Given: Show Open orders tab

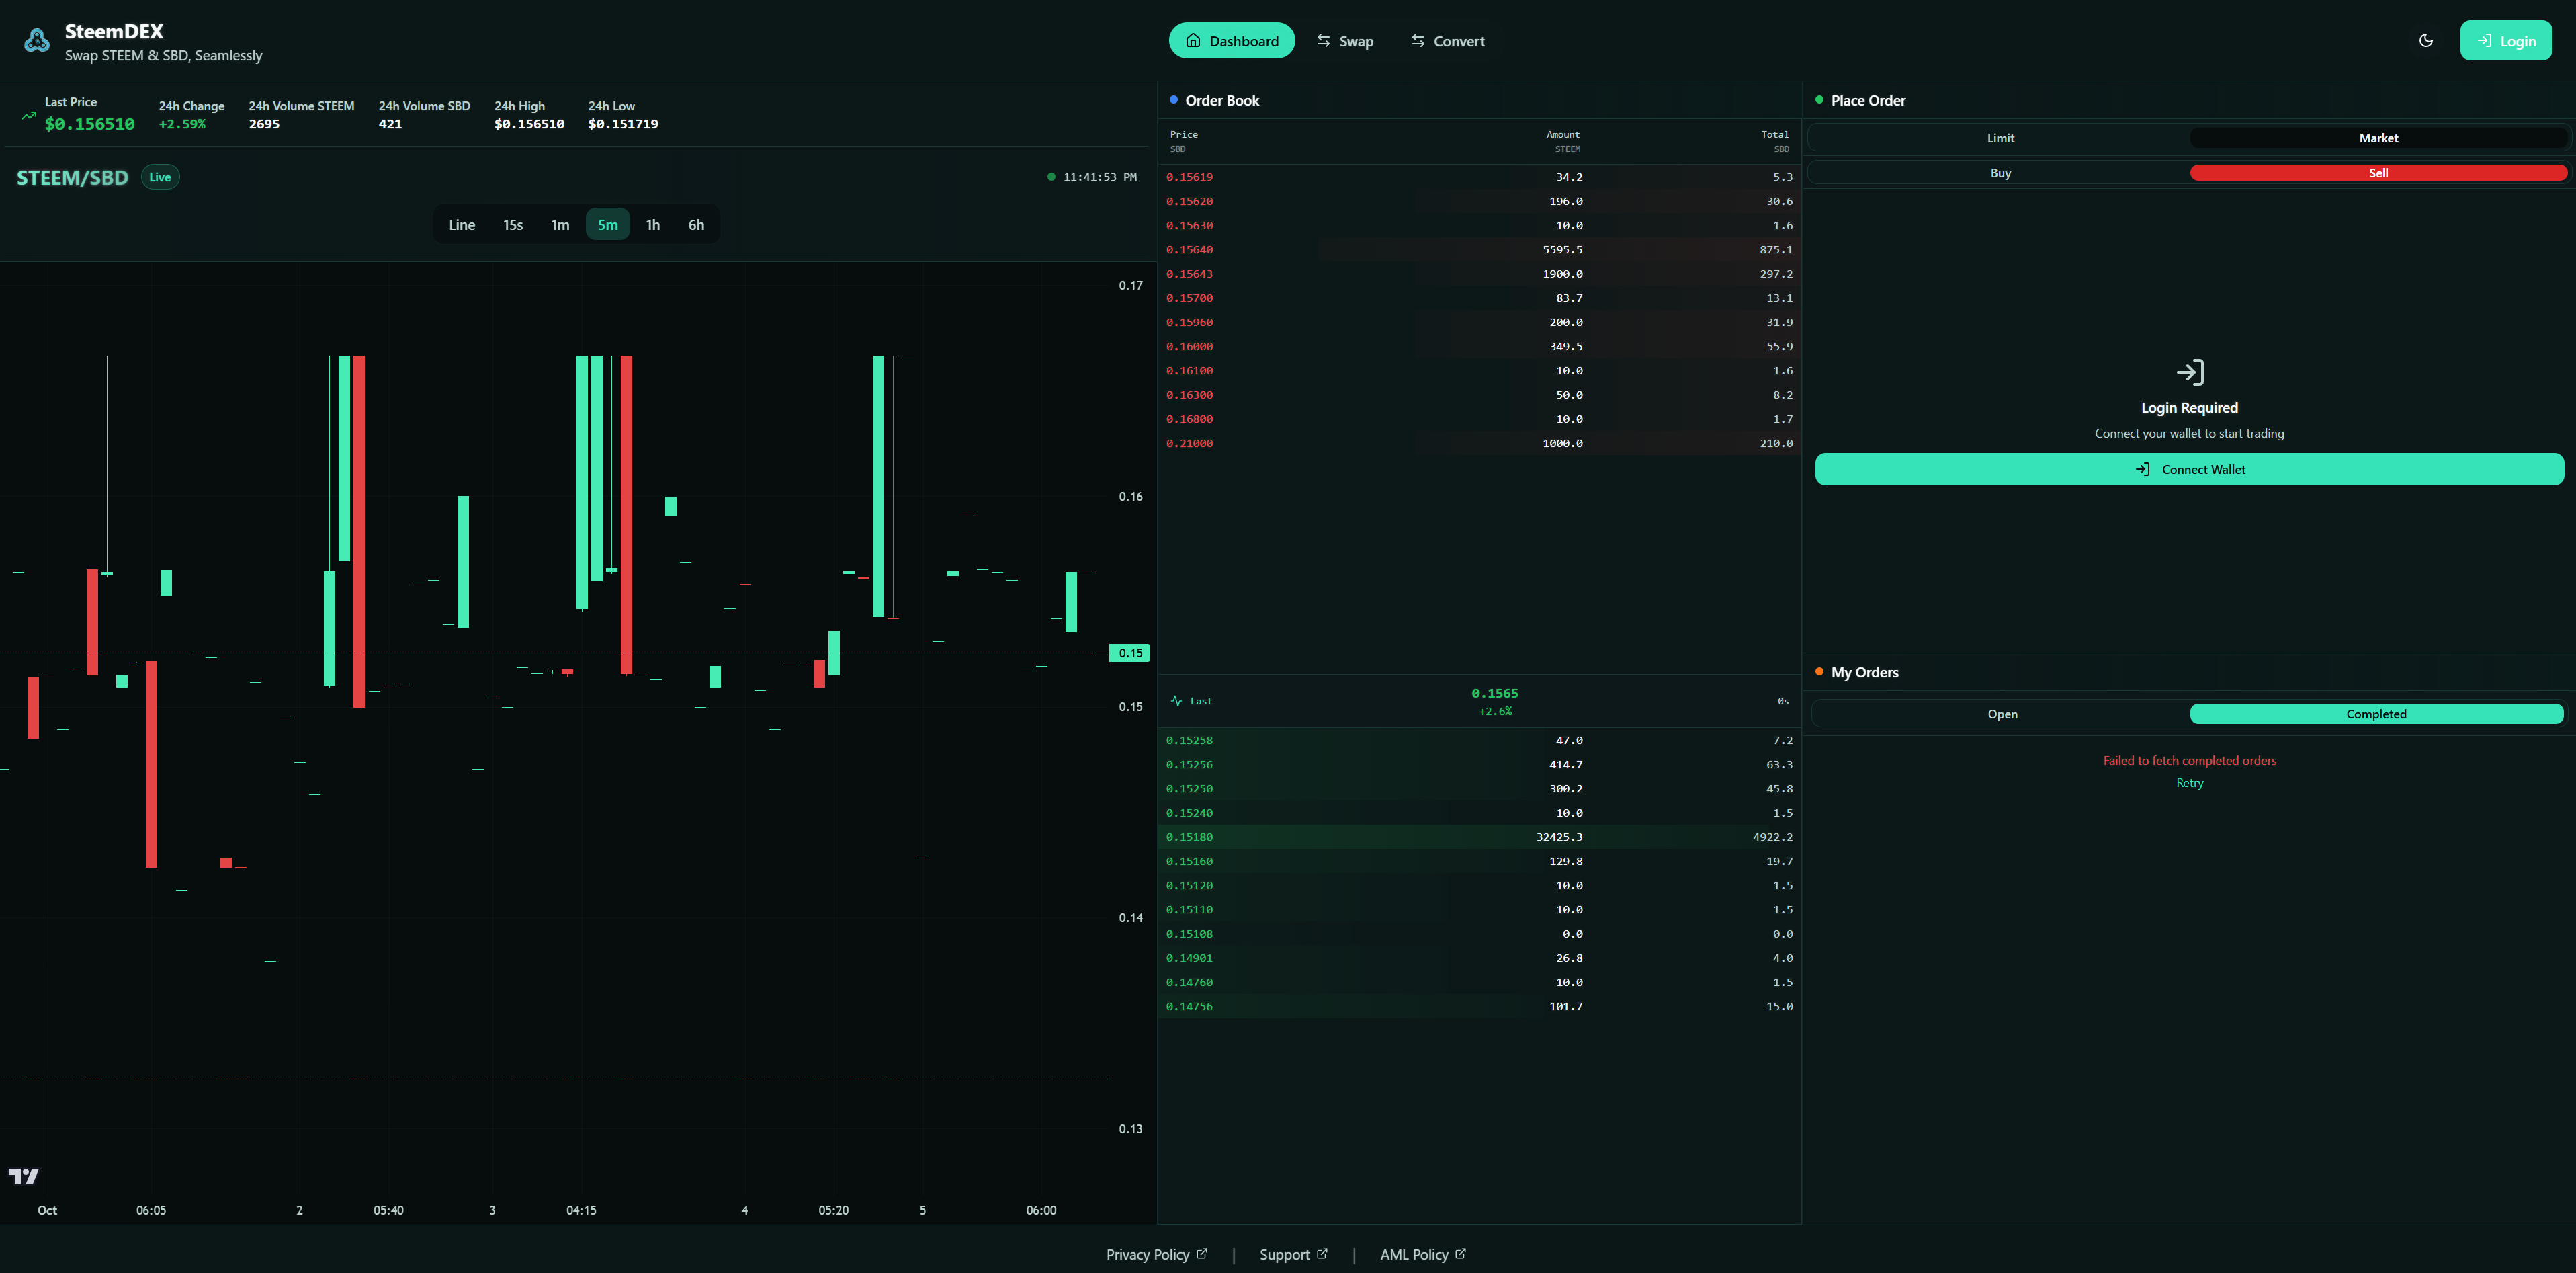Looking at the screenshot, I should point(2002,714).
